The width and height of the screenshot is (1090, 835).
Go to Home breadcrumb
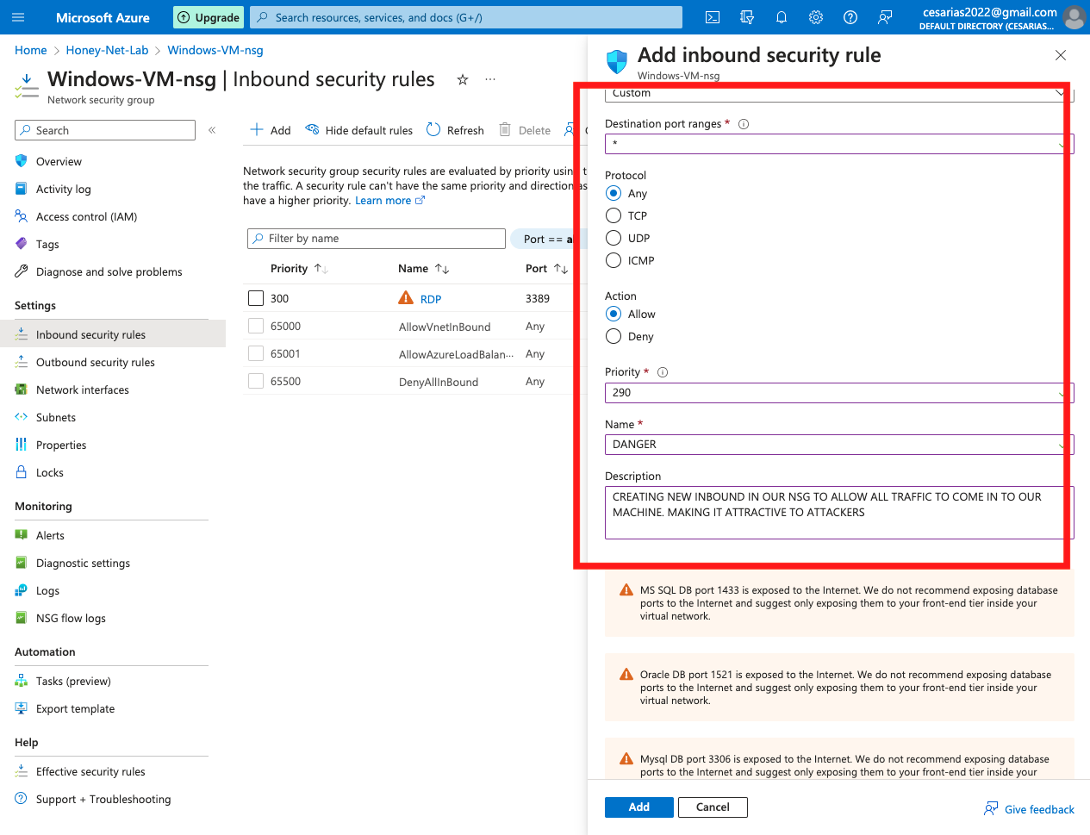pos(31,50)
